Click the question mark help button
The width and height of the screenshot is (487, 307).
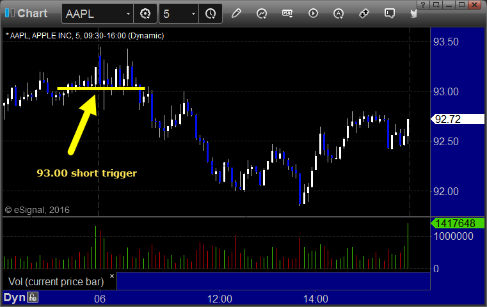tap(423, 4)
